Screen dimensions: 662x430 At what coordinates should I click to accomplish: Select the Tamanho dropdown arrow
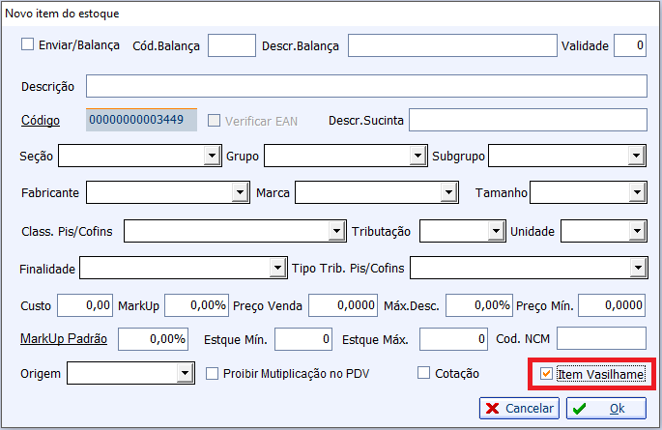tap(635, 193)
